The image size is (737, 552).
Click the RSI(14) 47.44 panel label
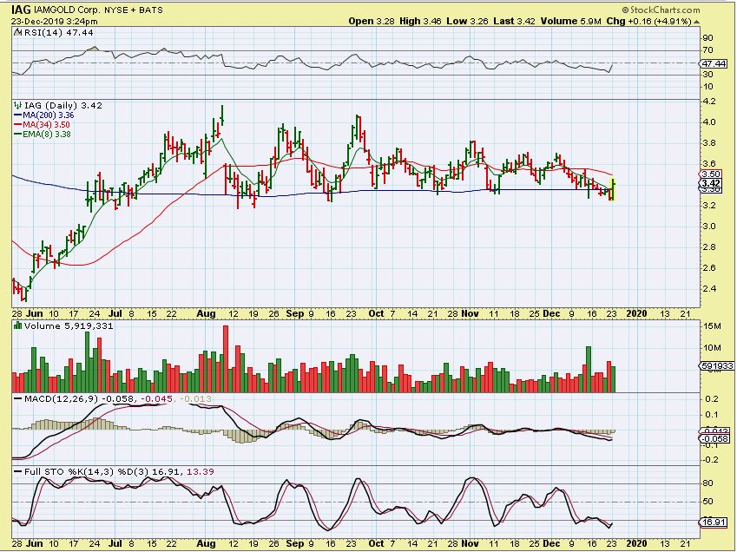(58, 32)
